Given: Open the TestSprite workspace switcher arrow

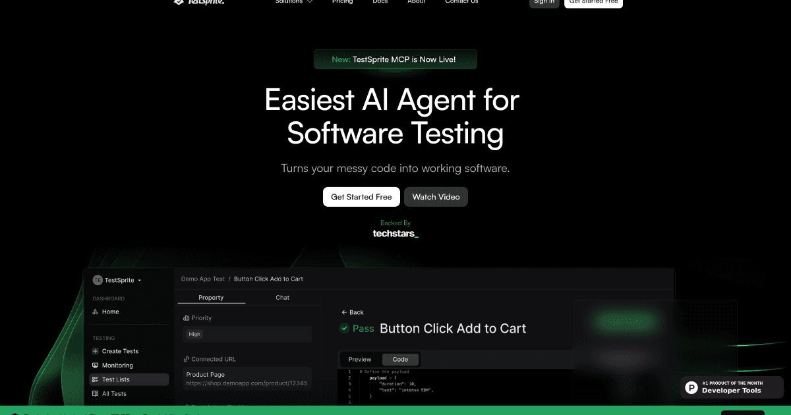Looking at the screenshot, I should [x=139, y=281].
